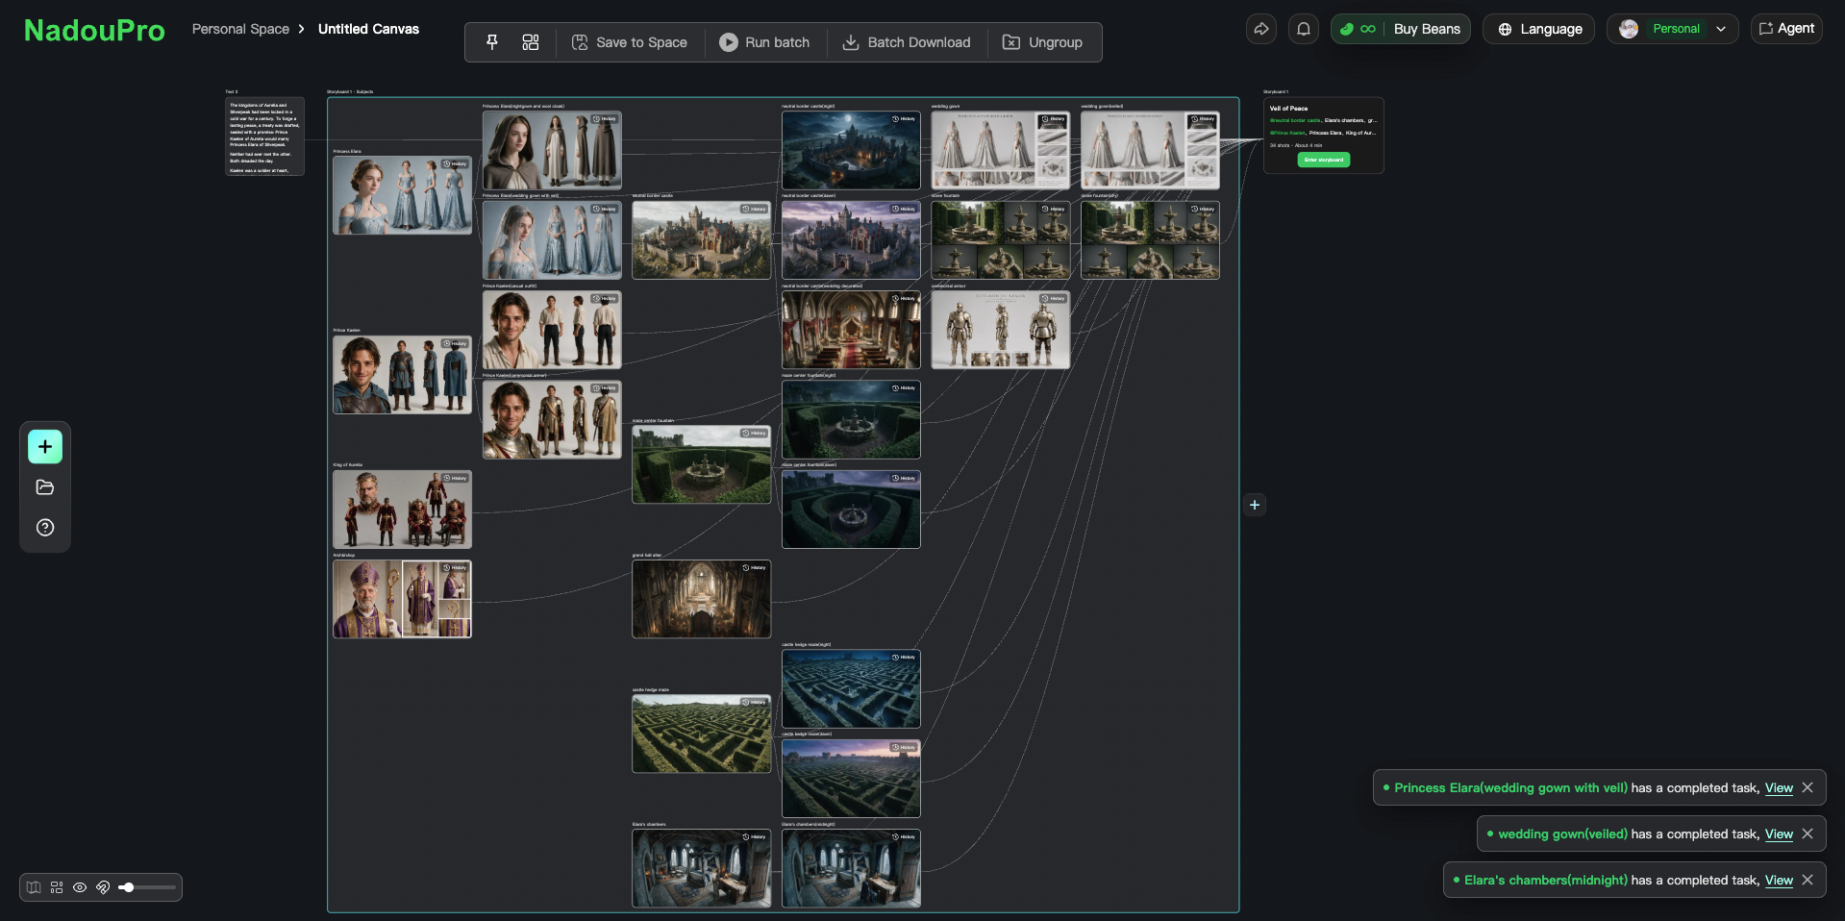Screen dimensions: 1845x921
Task: Click the green Enter storyboard button
Action: tap(1324, 160)
